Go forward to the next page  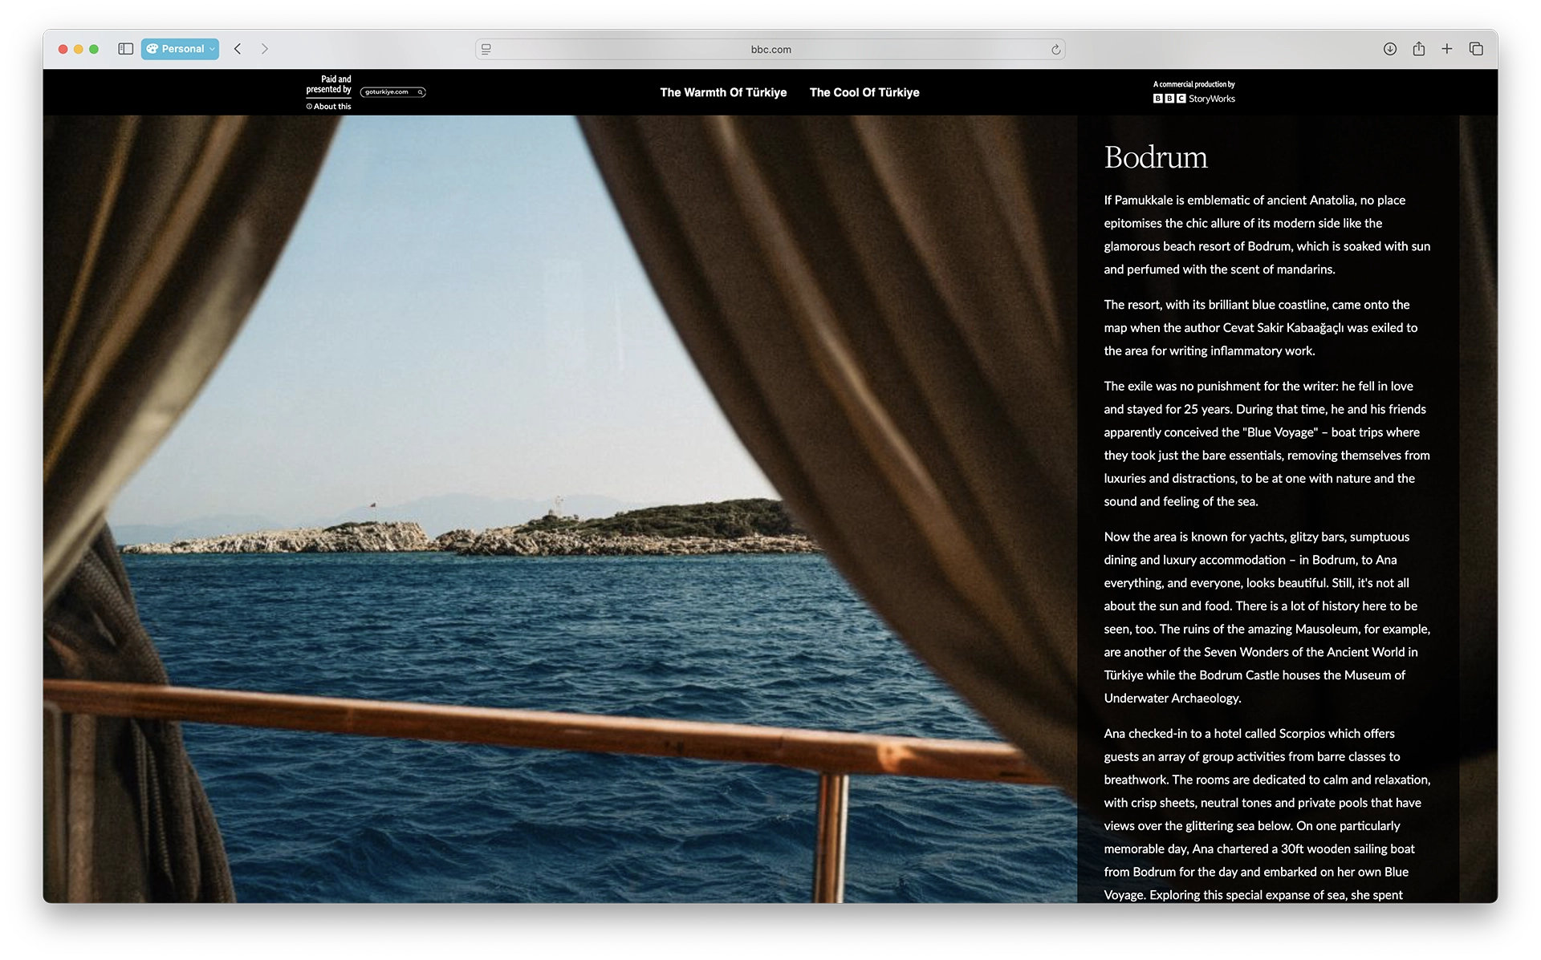265,49
